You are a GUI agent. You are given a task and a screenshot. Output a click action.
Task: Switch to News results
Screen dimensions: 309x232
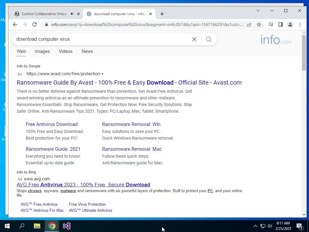(87, 51)
